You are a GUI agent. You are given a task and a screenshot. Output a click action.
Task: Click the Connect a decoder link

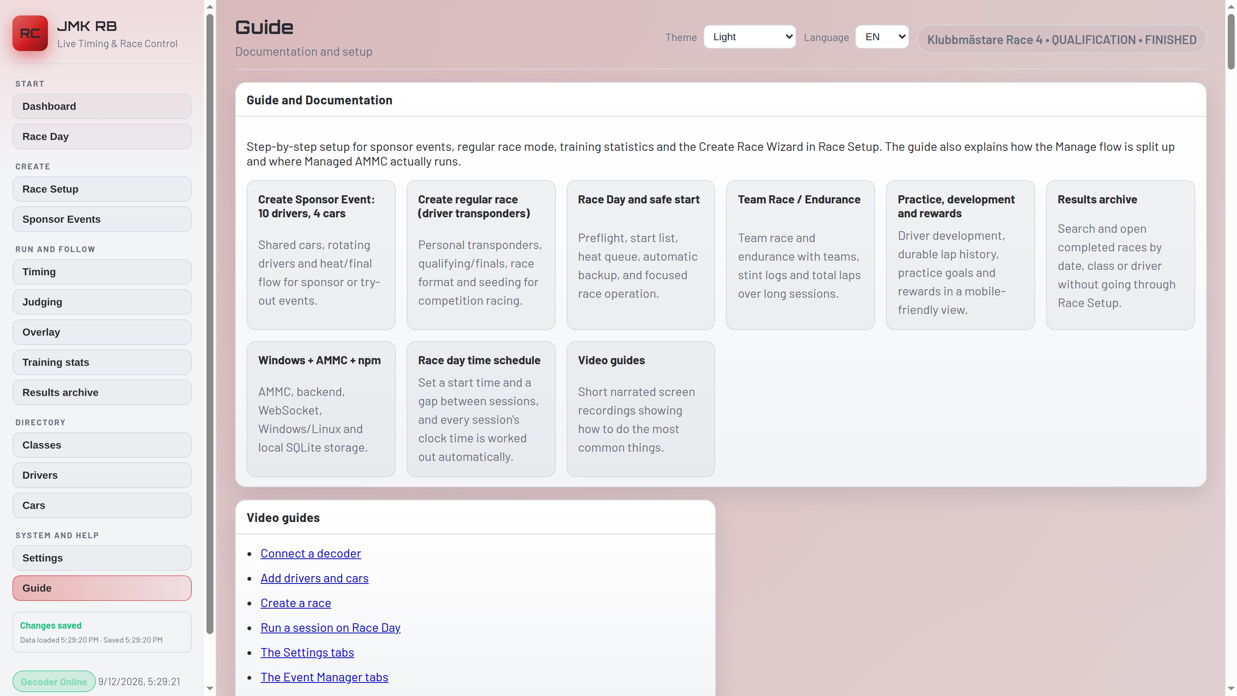click(311, 553)
